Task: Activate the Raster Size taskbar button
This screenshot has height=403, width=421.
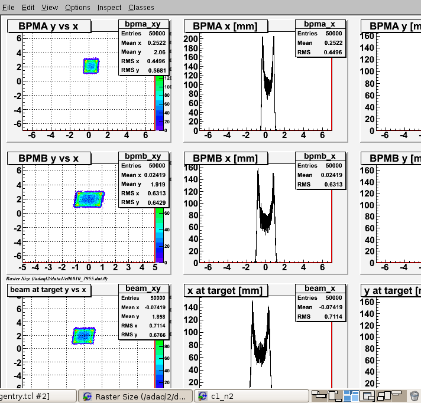Action: tap(135, 396)
